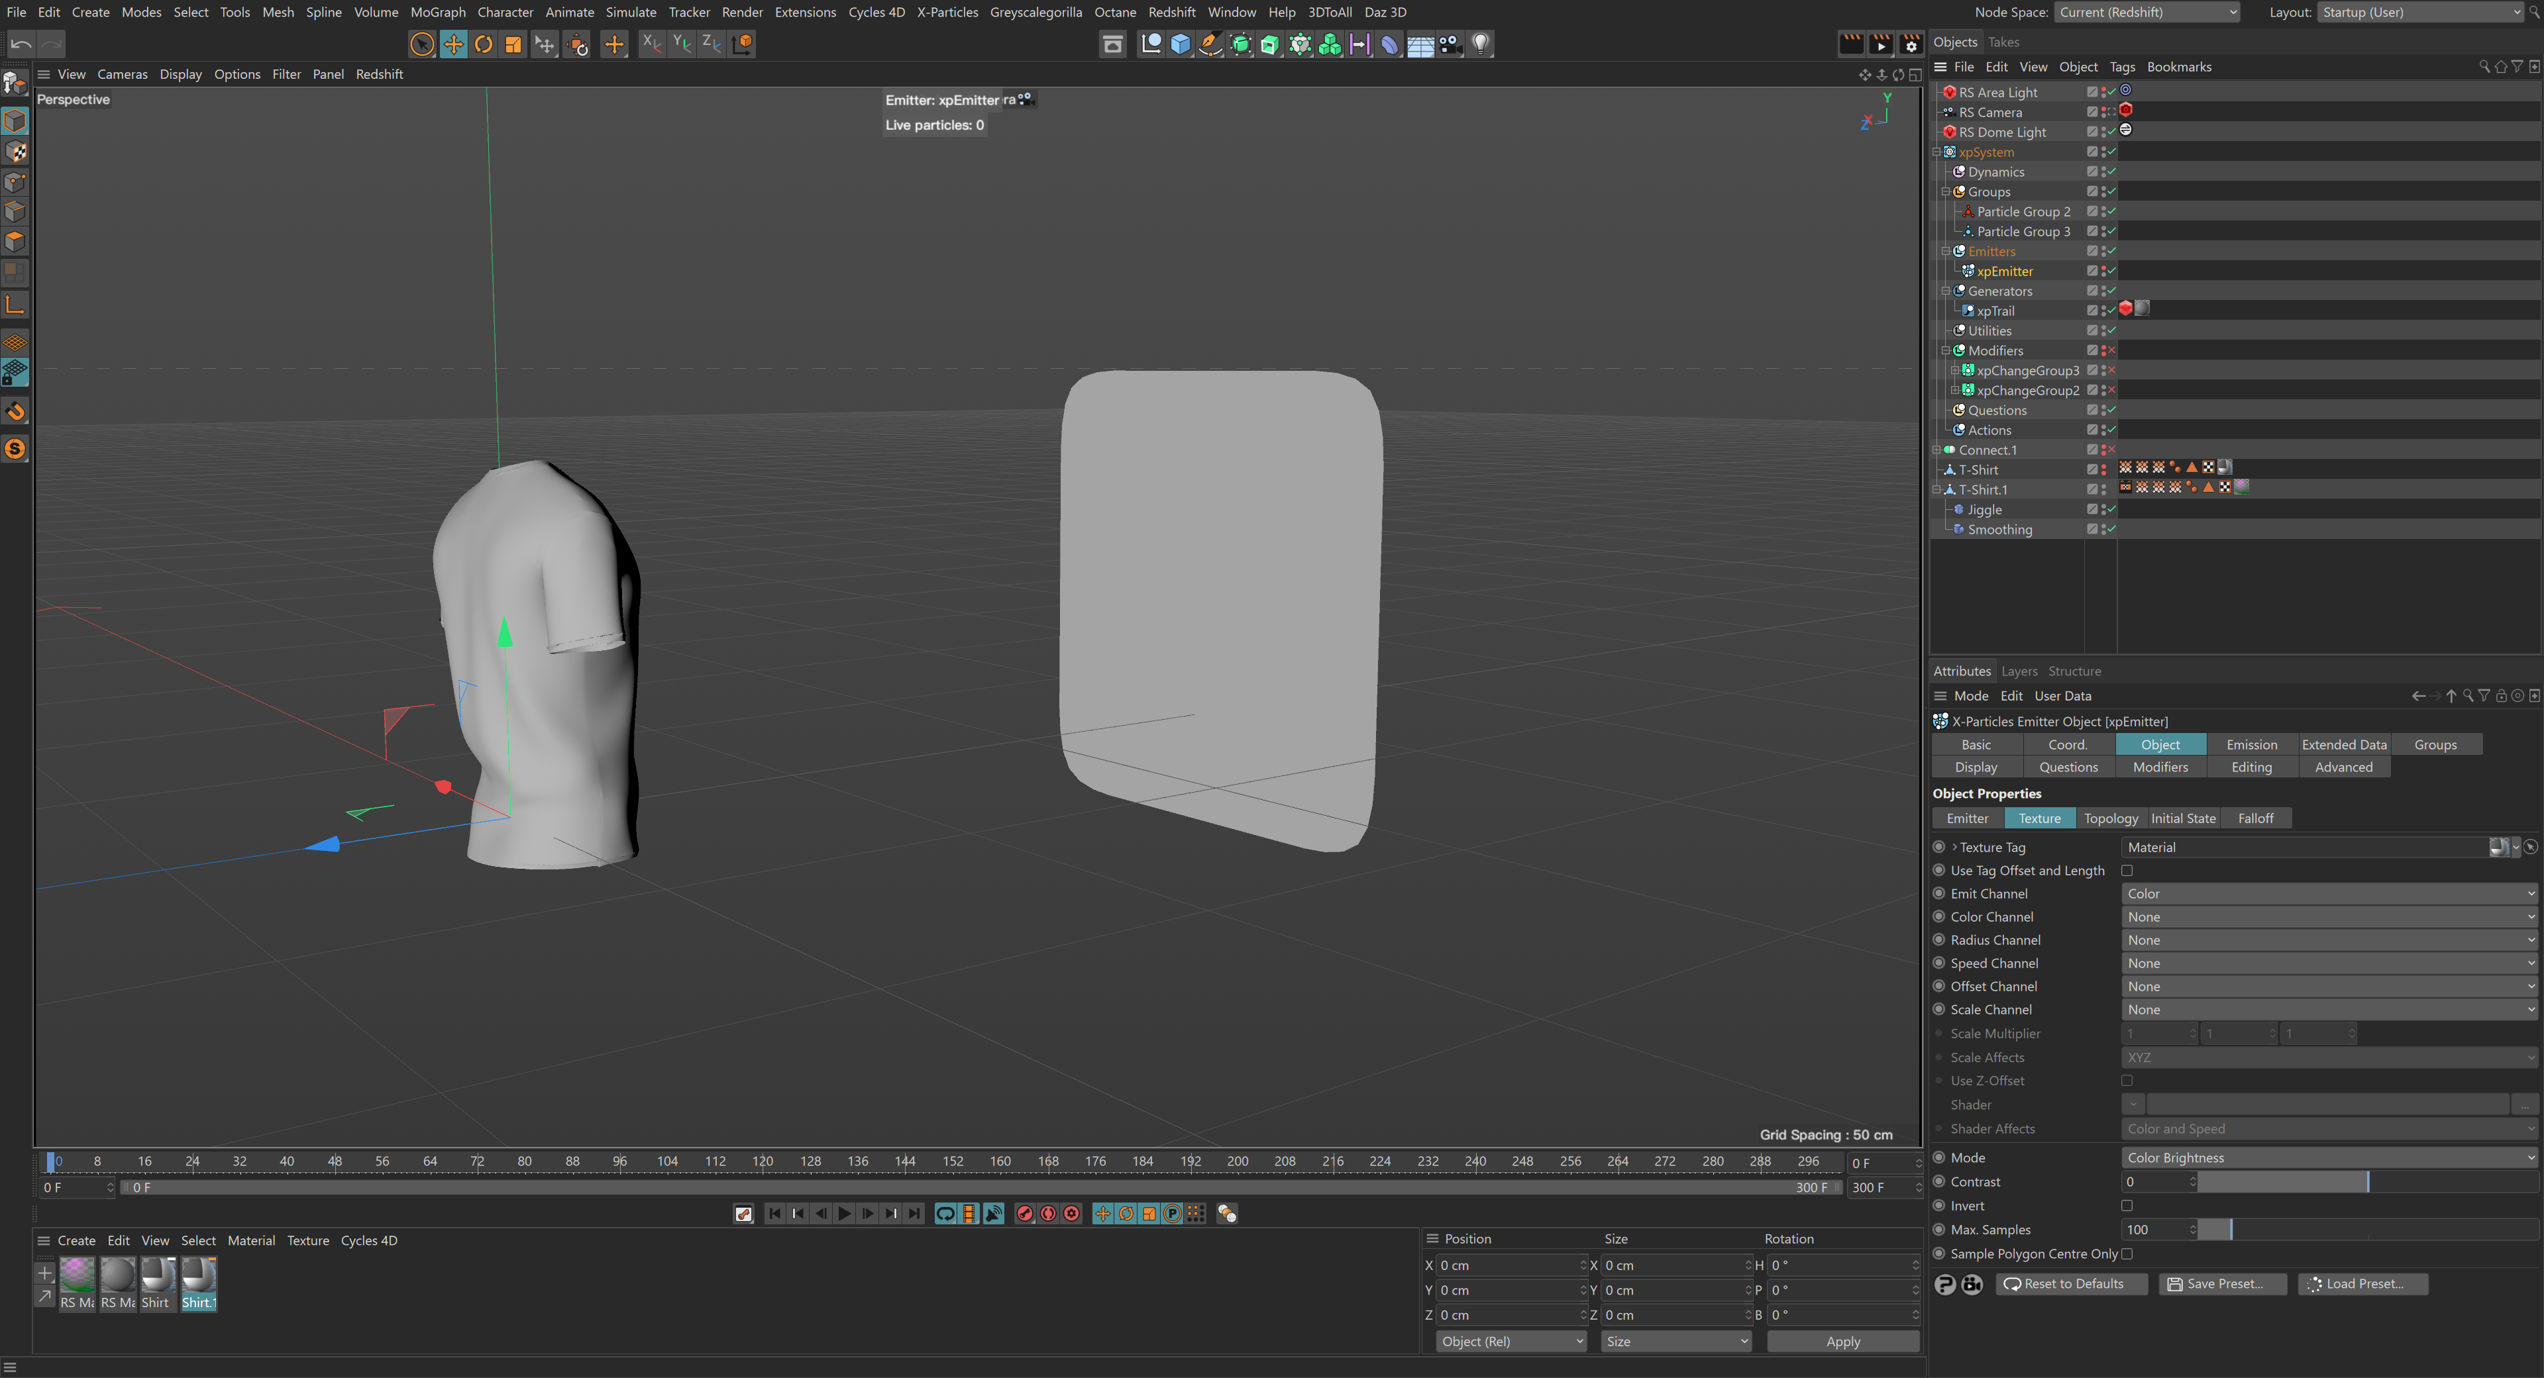Click the Apply button
The width and height of the screenshot is (2544, 1378).
coord(1843,1342)
